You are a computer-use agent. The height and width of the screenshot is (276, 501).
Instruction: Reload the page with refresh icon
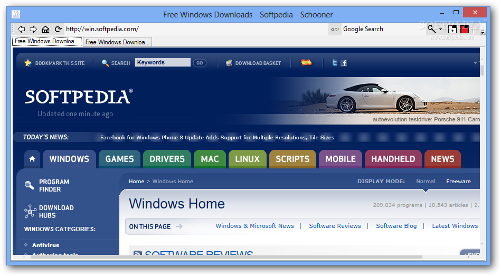click(58, 30)
